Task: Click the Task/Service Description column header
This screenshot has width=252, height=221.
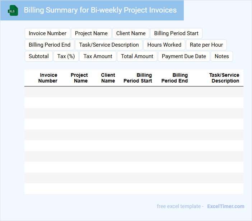Action: tap(224, 78)
